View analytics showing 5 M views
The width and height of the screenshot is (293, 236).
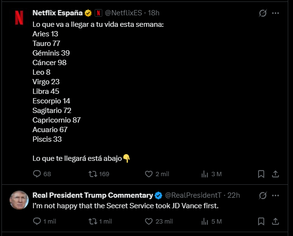point(212,222)
